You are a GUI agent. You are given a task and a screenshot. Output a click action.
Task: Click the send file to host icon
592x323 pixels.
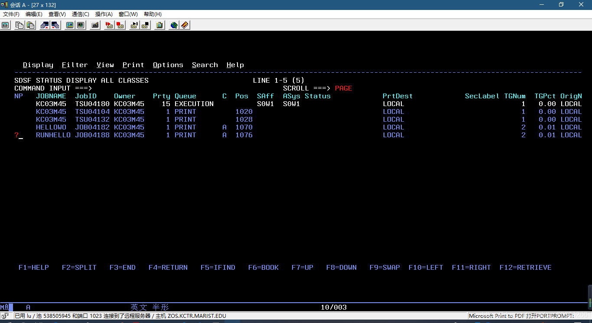point(45,25)
